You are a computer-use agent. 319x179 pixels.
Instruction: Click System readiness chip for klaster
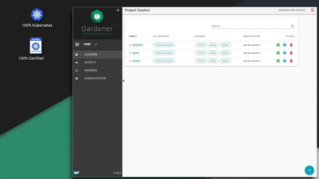(225, 61)
